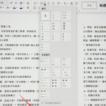Choose multilevel 1.标题1 1.1.标题2 style
106x106 pixels.
click(45, 83)
